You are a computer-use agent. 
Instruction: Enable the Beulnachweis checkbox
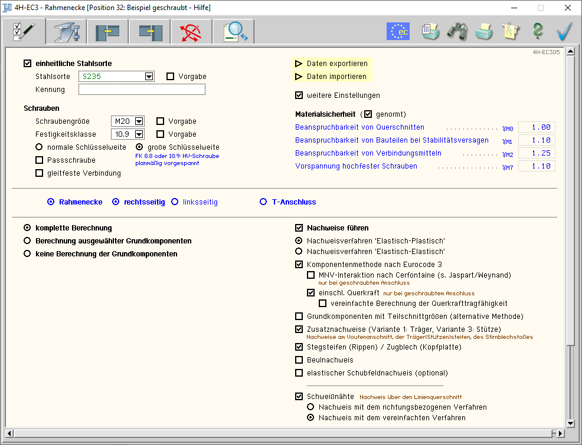click(x=299, y=360)
